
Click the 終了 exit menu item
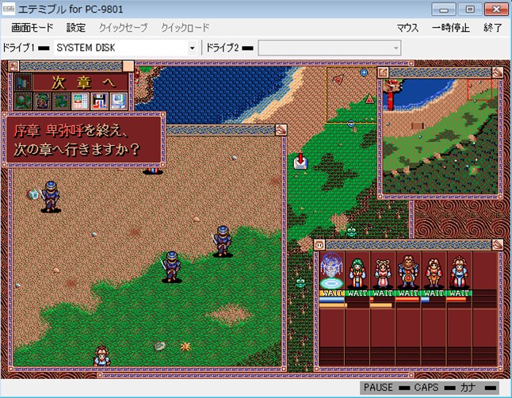tap(492, 28)
